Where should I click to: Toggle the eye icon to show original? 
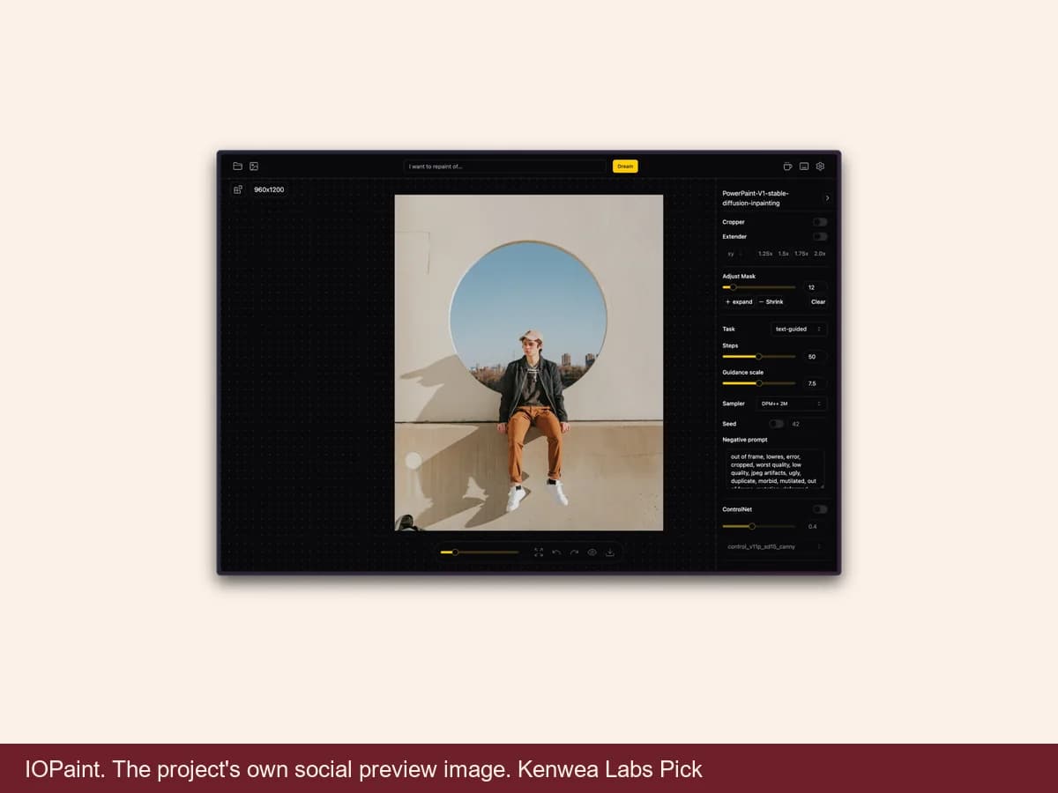point(592,552)
